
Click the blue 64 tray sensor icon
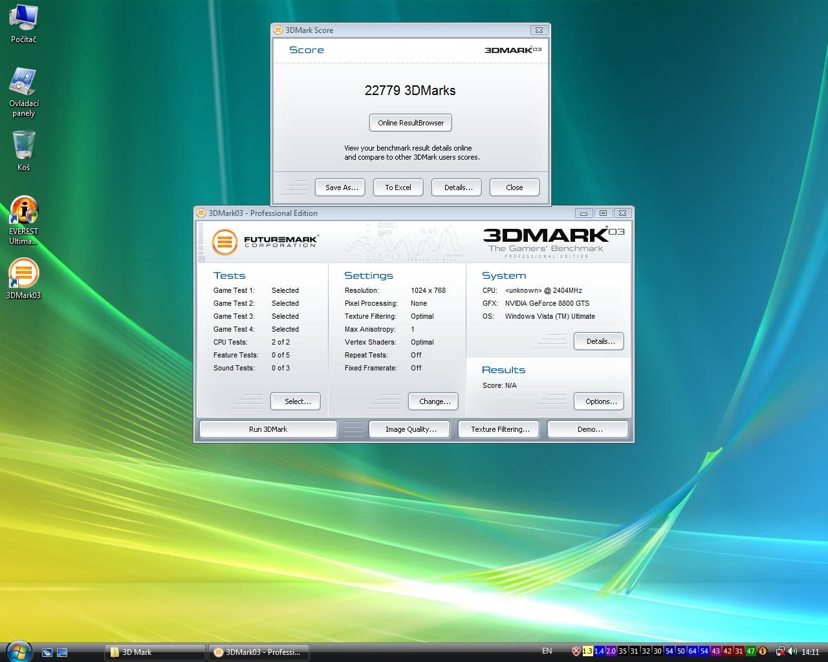coord(692,651)
